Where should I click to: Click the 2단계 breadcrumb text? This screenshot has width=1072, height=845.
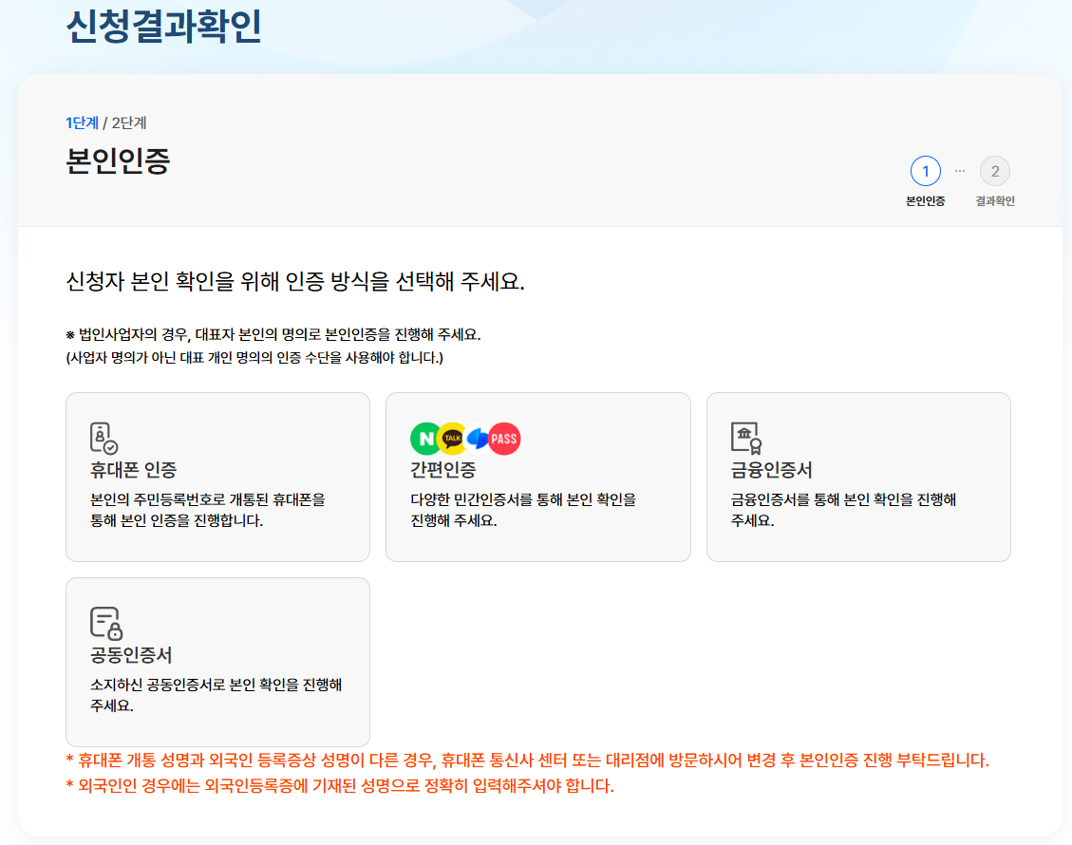tap(129, 123)
